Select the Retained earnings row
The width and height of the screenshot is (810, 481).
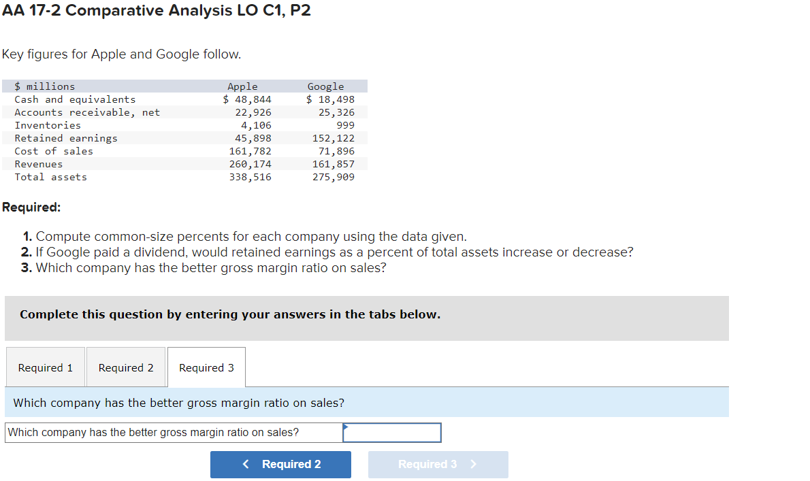tap(65, 138)
